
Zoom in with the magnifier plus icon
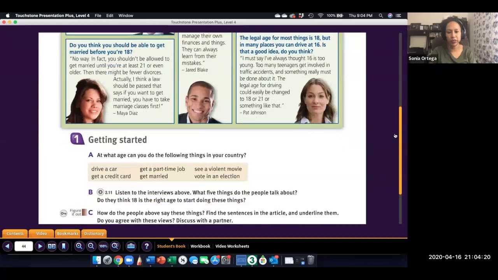coord(79,246)
